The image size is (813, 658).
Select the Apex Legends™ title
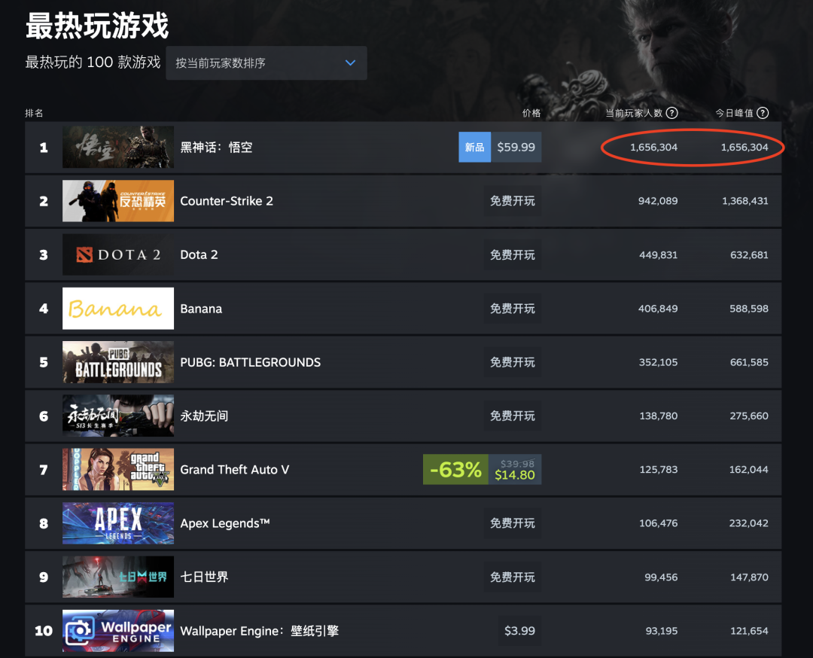tap(225, 524)
